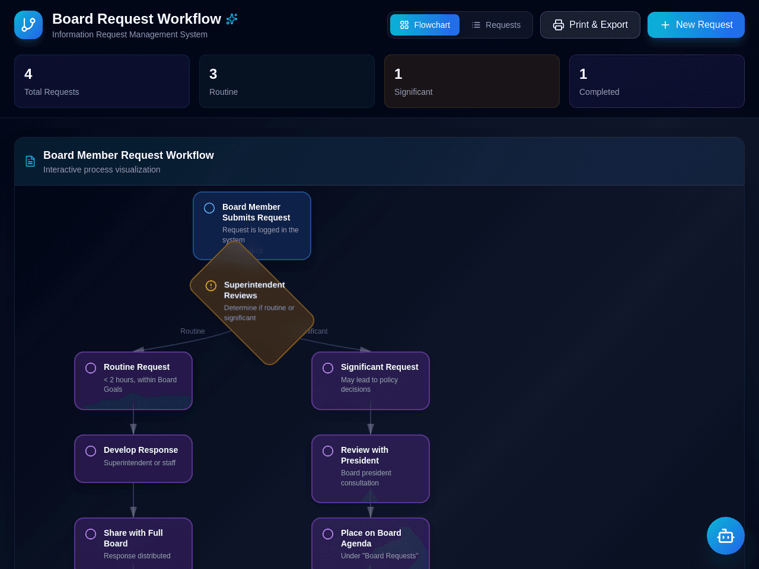Create a New Request
This screenshot has height=569, width=759.
tap(696, 25)
